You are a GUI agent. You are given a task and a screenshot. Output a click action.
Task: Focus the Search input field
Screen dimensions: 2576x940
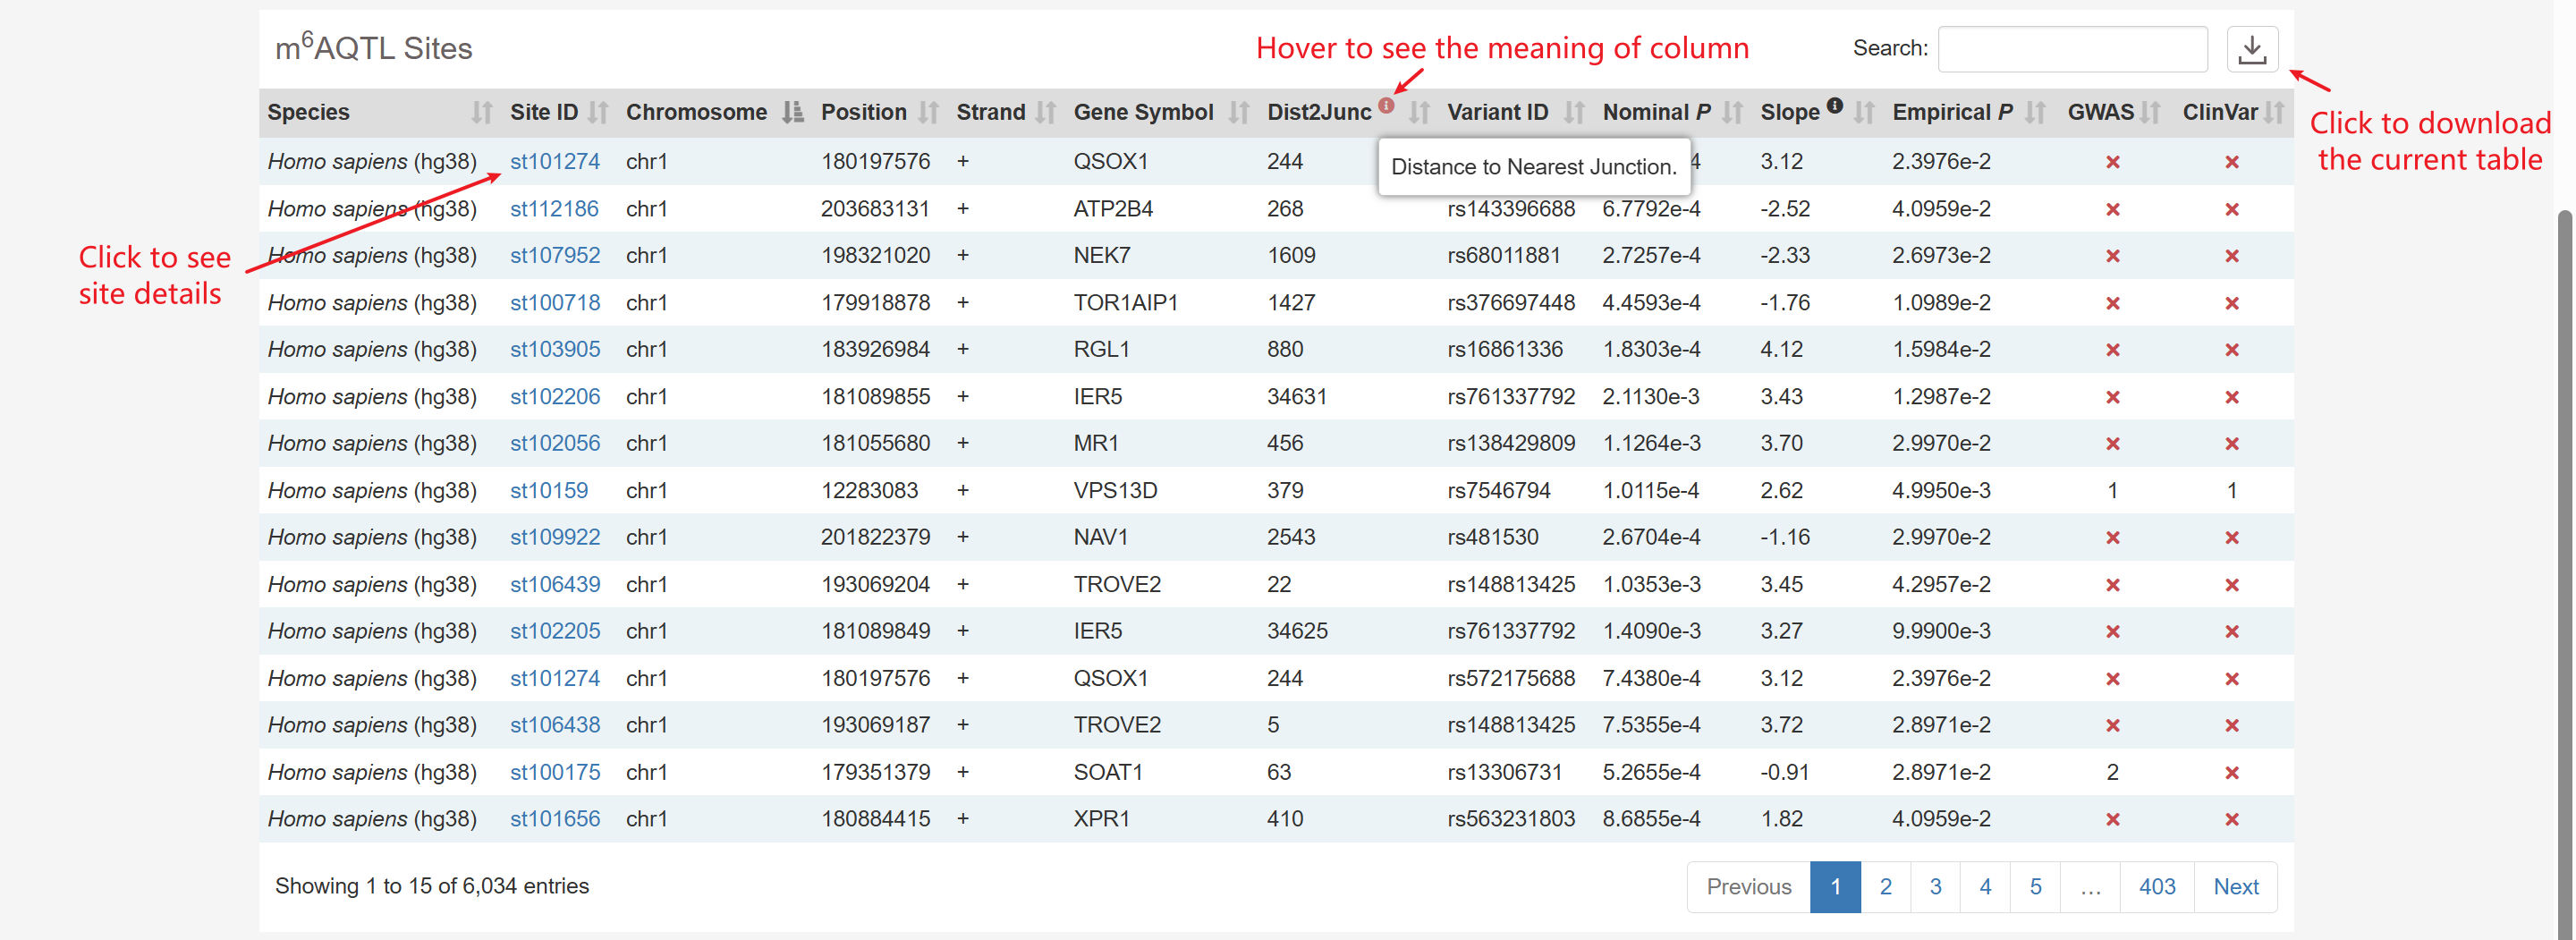2072,49
